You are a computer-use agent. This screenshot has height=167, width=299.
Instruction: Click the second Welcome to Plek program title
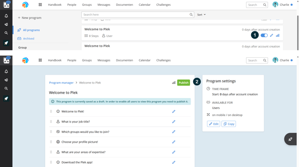tap(97, 46)
